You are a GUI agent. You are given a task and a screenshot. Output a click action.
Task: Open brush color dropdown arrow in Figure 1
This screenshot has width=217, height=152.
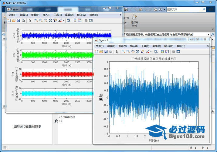pos(63,20)
